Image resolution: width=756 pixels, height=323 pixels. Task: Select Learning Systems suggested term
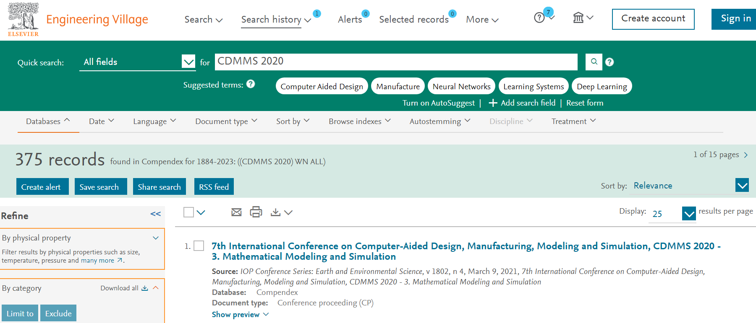534,86
